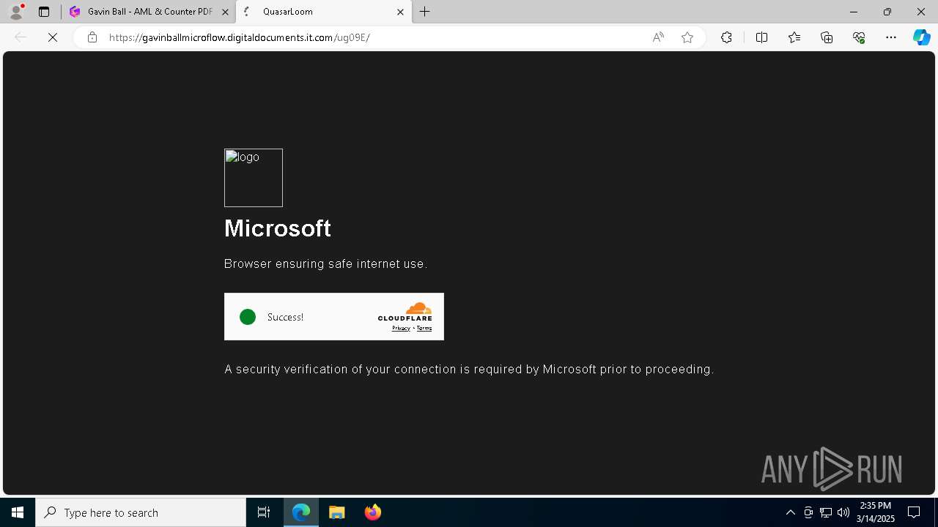
Task: Open Settings and more menu
Action: pyautogui.click(x=891, y=37)
